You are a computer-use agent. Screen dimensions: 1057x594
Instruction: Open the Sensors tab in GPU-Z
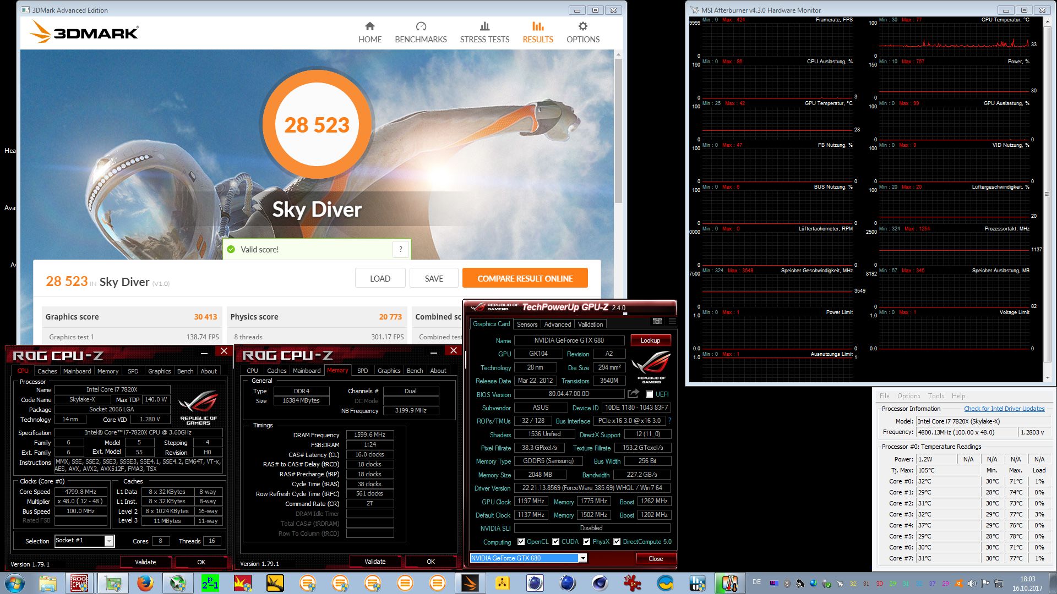tap(527, 324)
